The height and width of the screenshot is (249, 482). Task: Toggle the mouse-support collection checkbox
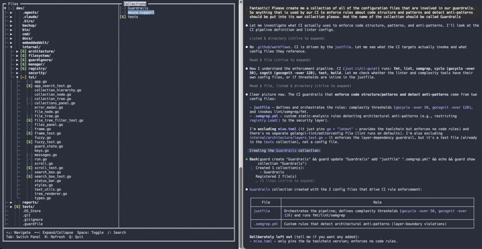pyautogui.click(x=123, y=12)
